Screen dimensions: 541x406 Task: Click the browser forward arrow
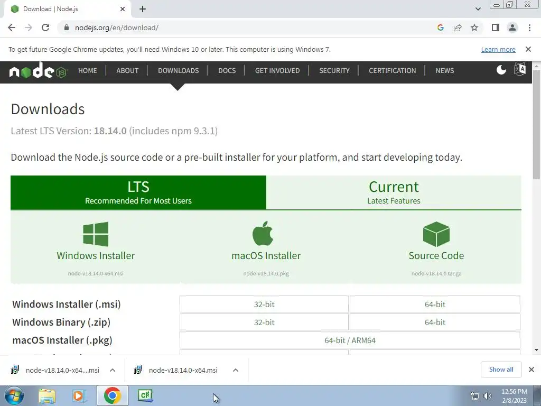29,27
